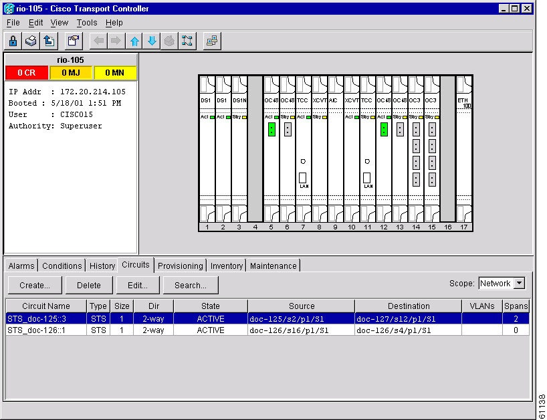Select the green port on slot 5 OC48 card

coord(271,130)
